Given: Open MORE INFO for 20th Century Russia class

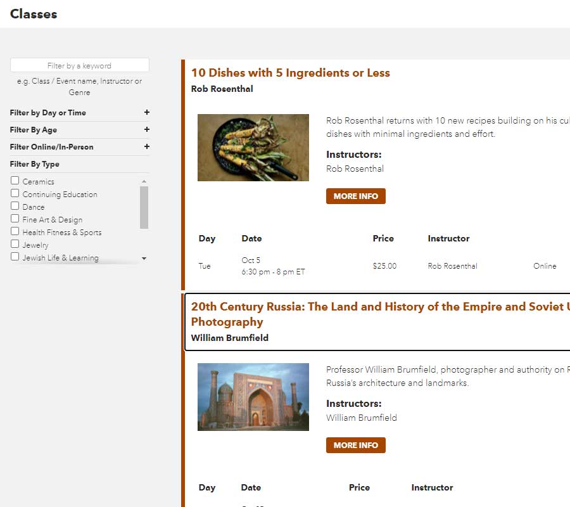Looking at the screenshot, I should pos(355,445).
